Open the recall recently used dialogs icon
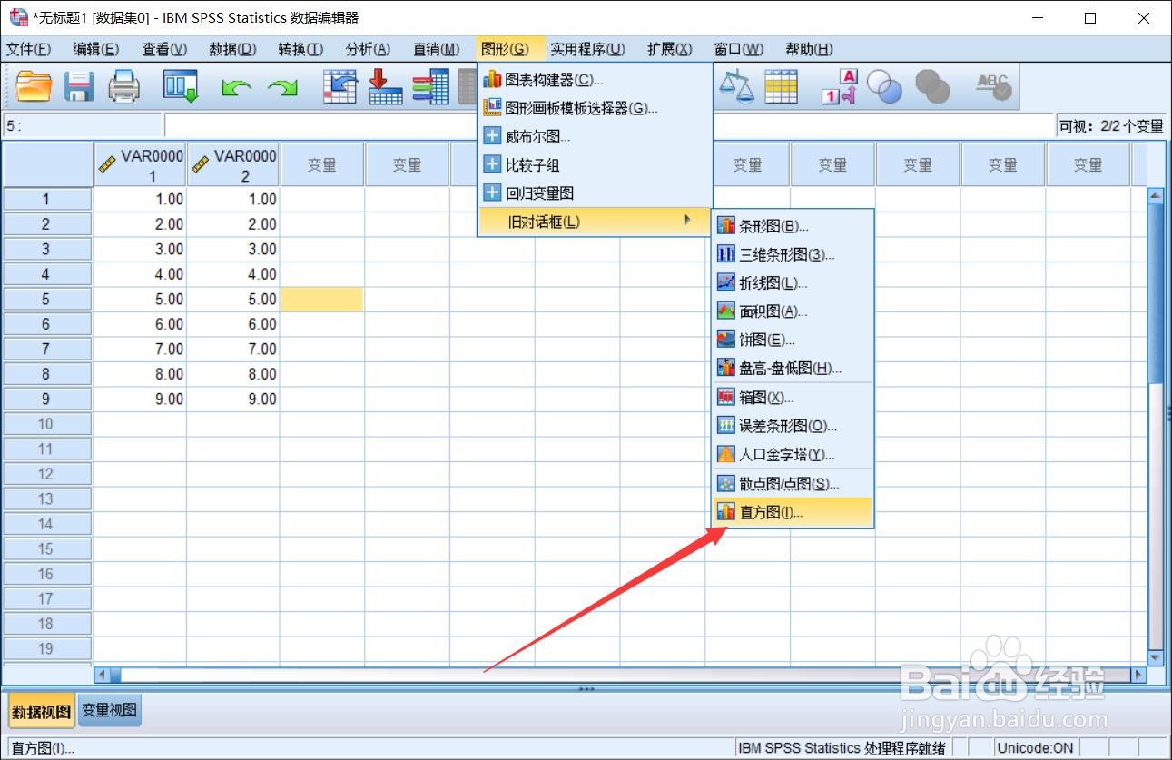The image size is (1172, 760). coord(340,86)
